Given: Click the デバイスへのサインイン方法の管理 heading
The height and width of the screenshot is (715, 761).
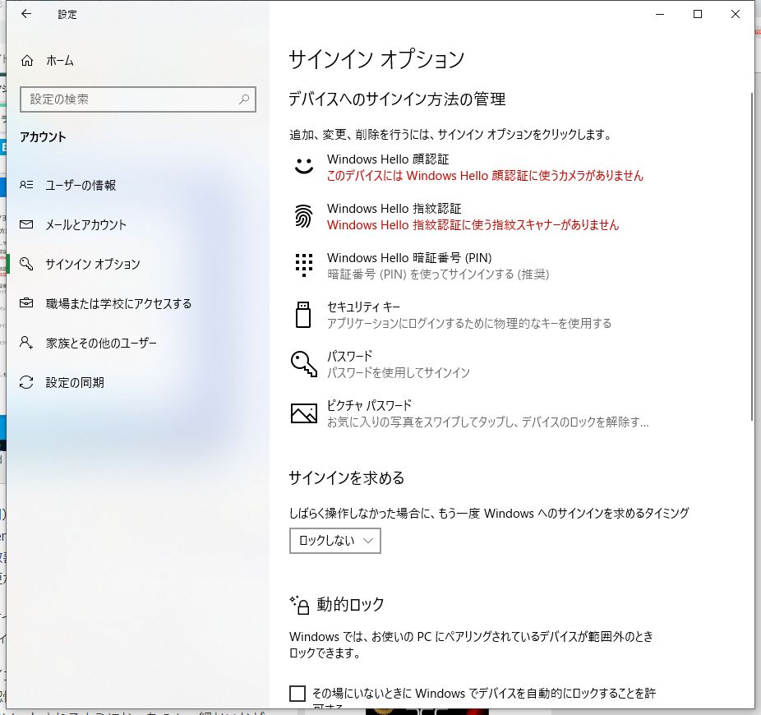Looking at the screenshot, I should pyautogui.click(x=397, y=99).
